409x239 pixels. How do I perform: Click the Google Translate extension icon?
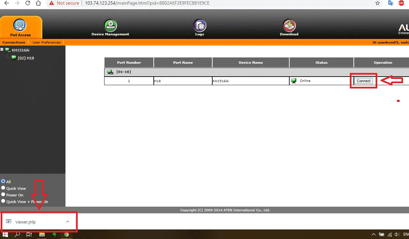click(390, 3)
